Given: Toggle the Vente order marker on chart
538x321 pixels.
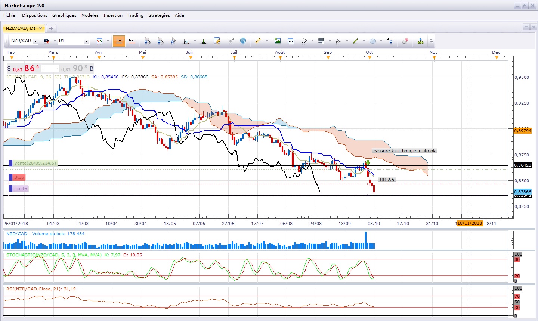Looking at the screenshot, I should click(x=33, y=163).
